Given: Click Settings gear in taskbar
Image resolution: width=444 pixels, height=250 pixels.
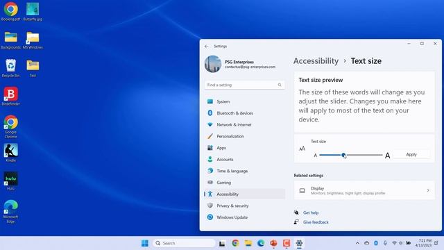Looking at the screenshot, I should (299, 243).
